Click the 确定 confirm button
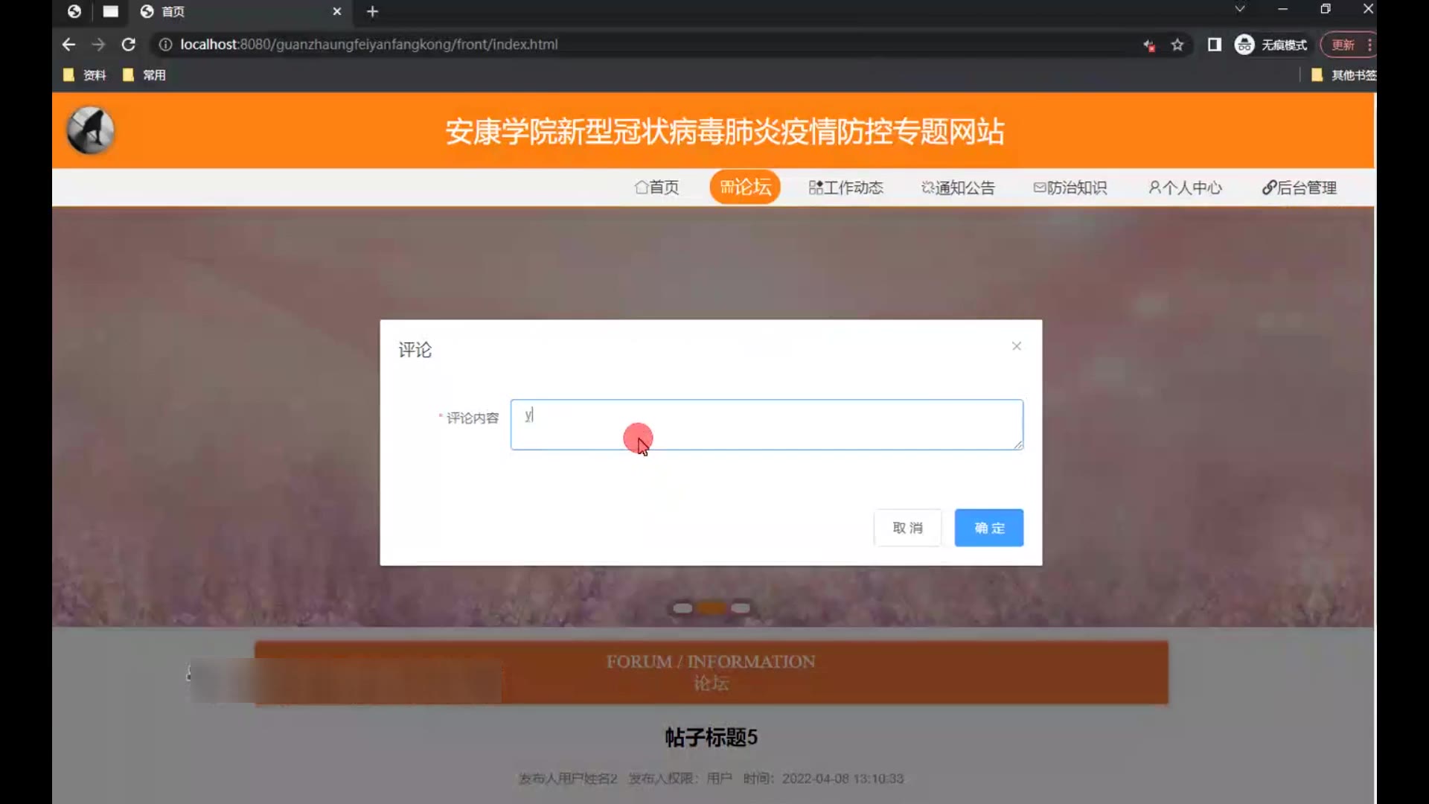Screen dimensions: 1429x804 pyautogui.click(x=988, y=528)
